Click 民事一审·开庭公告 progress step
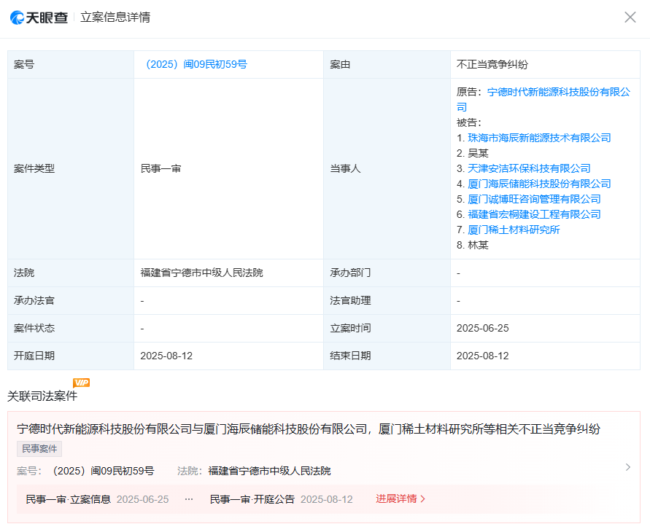 click(x=252, y=499)
